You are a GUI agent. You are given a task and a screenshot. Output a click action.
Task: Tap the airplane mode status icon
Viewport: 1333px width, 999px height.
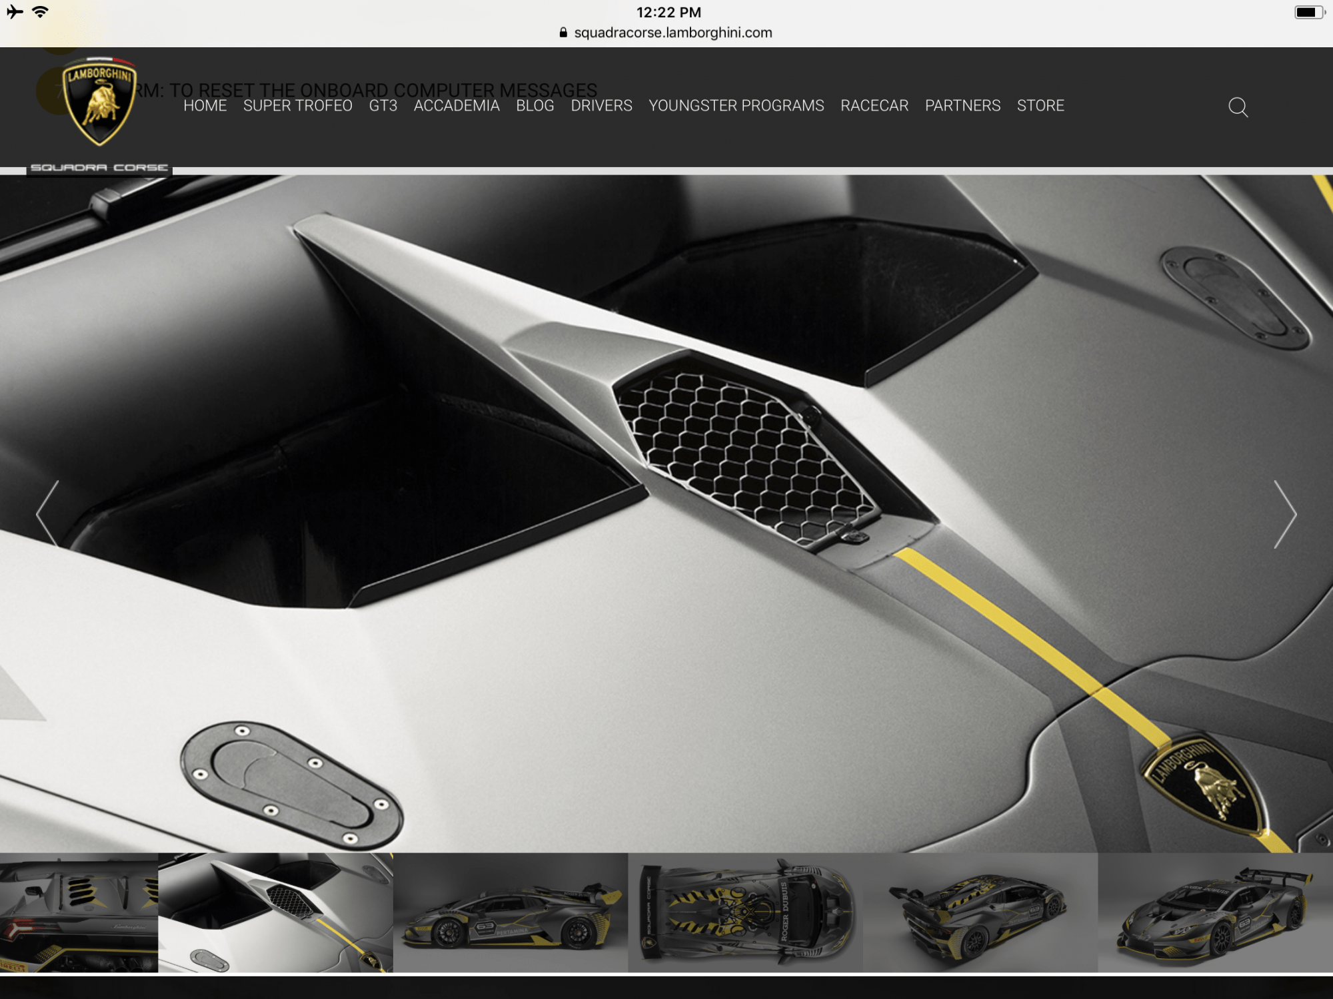click(x=15, y=12)
